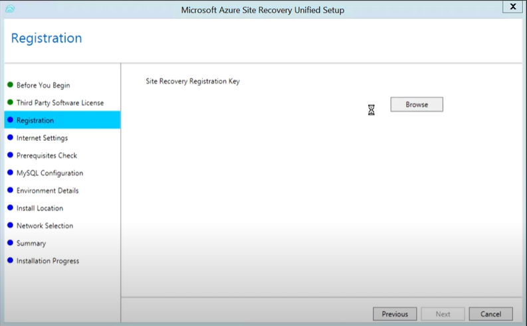The width and height of the screenshot is (527, 326).
Task: Select the Installation Progress step
Action: [48, 261]
